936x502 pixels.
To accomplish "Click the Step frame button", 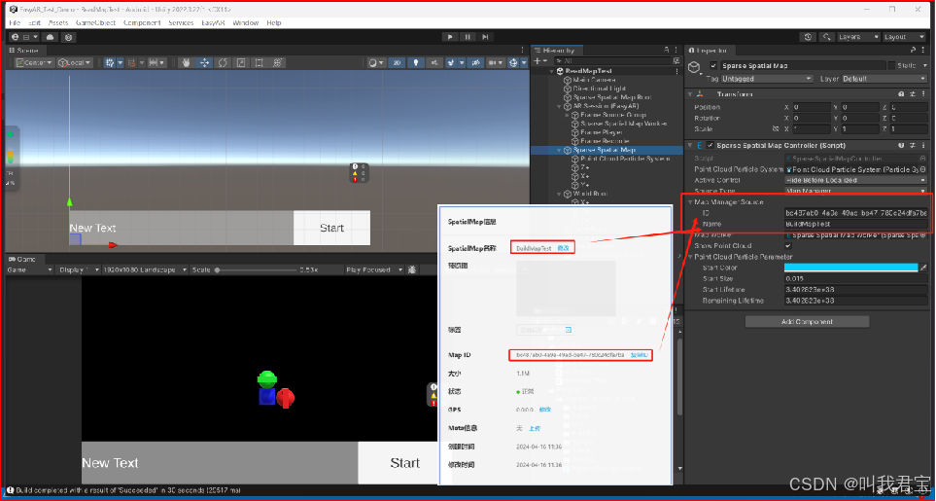I will coord(485,37).
